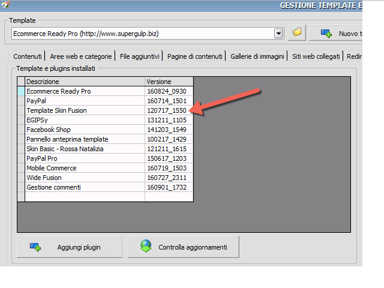
Task: Click version cell 160719_1503
Action: pos(169,168)
